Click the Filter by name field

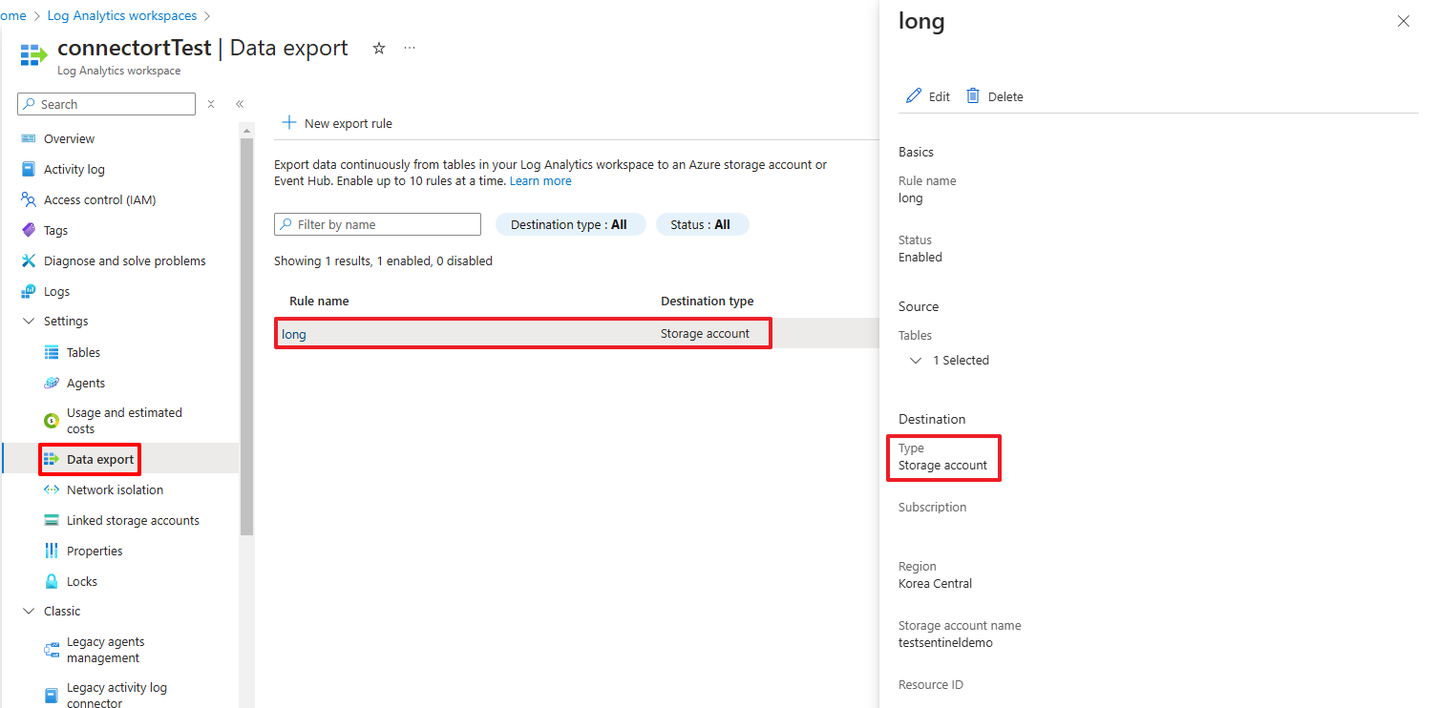pos(377,224)
